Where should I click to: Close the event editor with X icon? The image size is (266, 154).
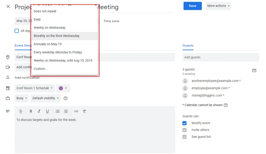coord(8,6)
